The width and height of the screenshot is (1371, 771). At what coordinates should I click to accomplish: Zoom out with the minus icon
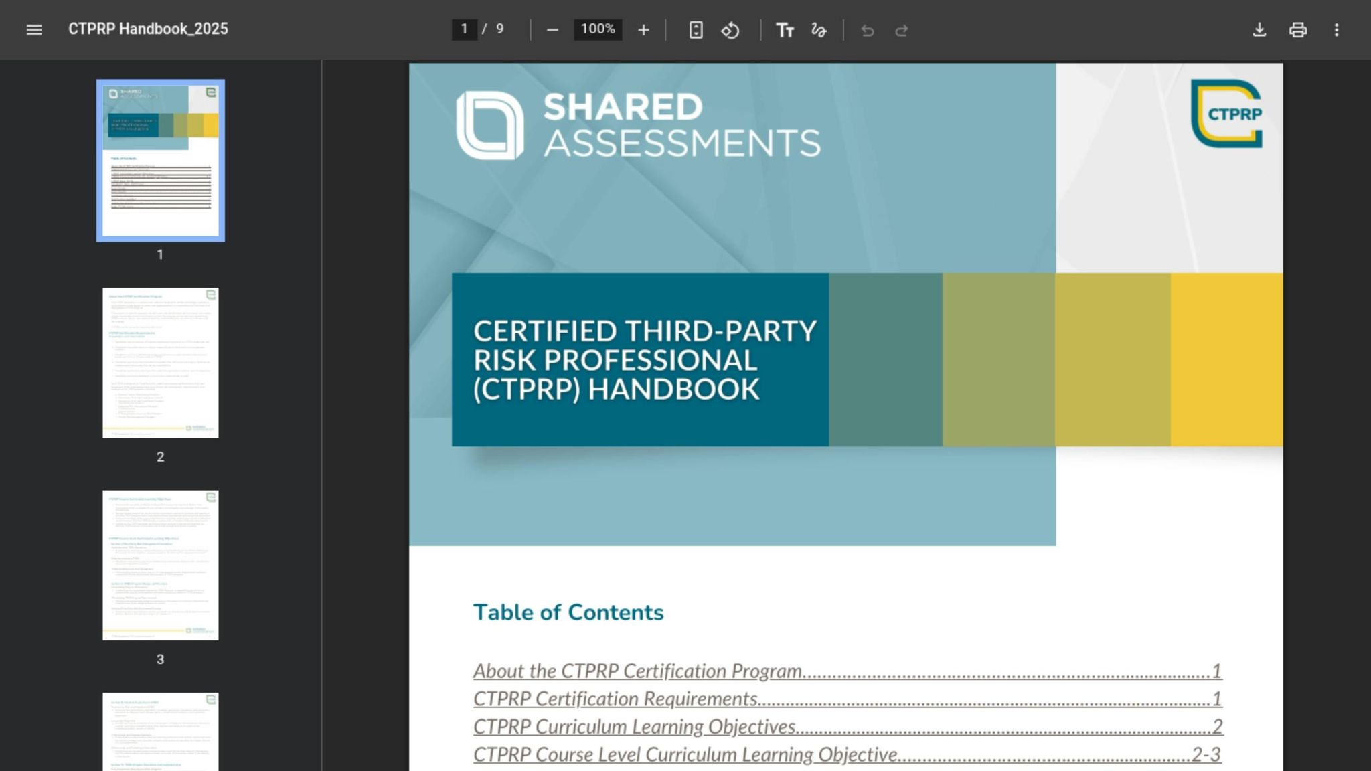[552, 30]
